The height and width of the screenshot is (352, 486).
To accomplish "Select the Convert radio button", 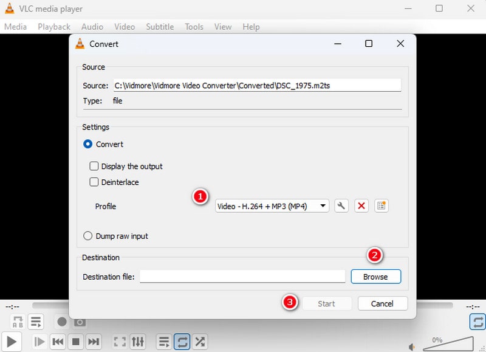I will click(x=88, y=144).
